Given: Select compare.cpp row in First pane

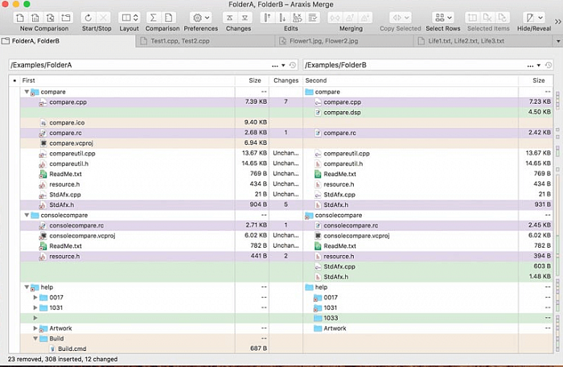Looking at the screenshot, I should pyautogui.click(x=127, y=102).
